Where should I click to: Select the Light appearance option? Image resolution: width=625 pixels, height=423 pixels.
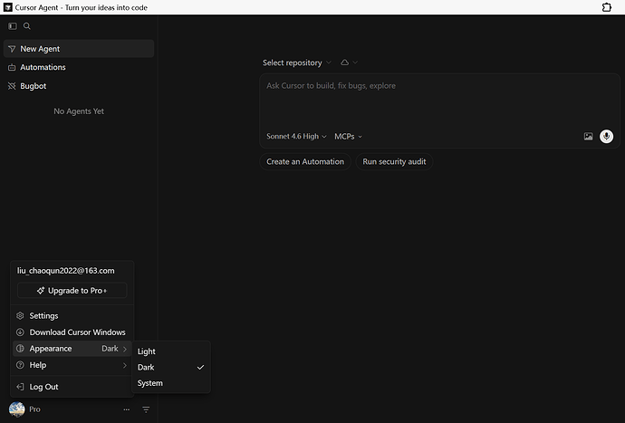tap(171, 351)
